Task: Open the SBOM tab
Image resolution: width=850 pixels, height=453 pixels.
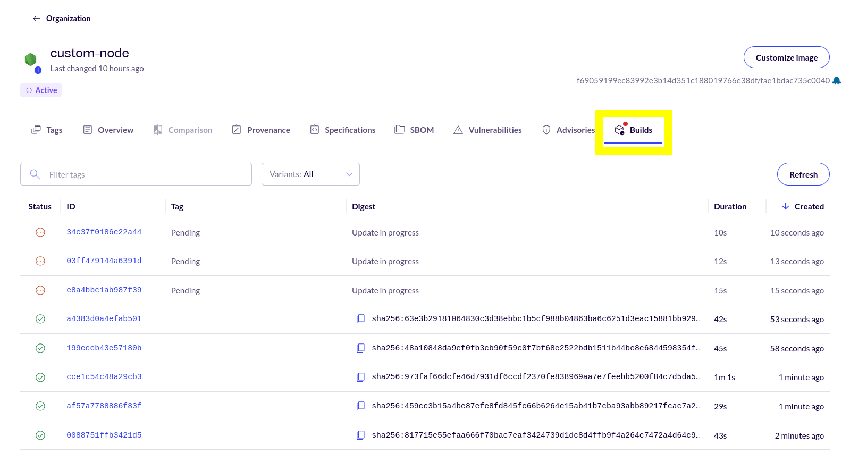Action: [x=414, y=130]
